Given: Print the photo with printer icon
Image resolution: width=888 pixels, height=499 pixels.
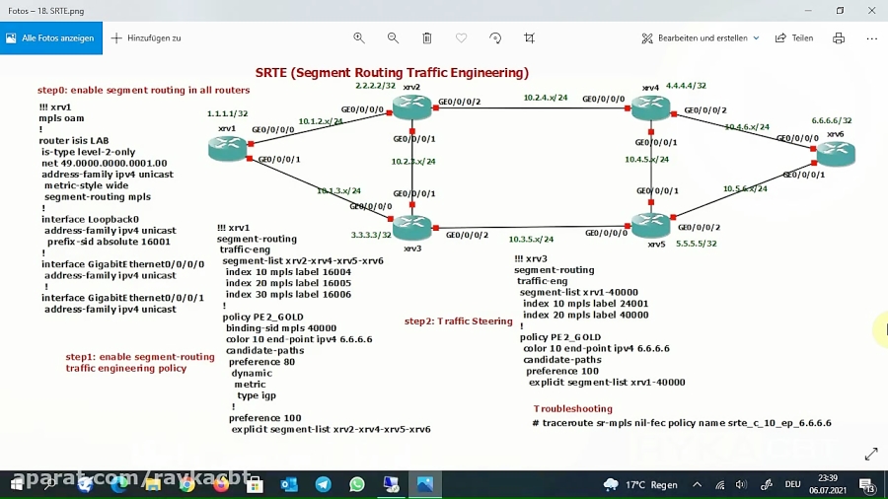Looking at the screenshot, I should pyautogui.click(x=839, y=37).
